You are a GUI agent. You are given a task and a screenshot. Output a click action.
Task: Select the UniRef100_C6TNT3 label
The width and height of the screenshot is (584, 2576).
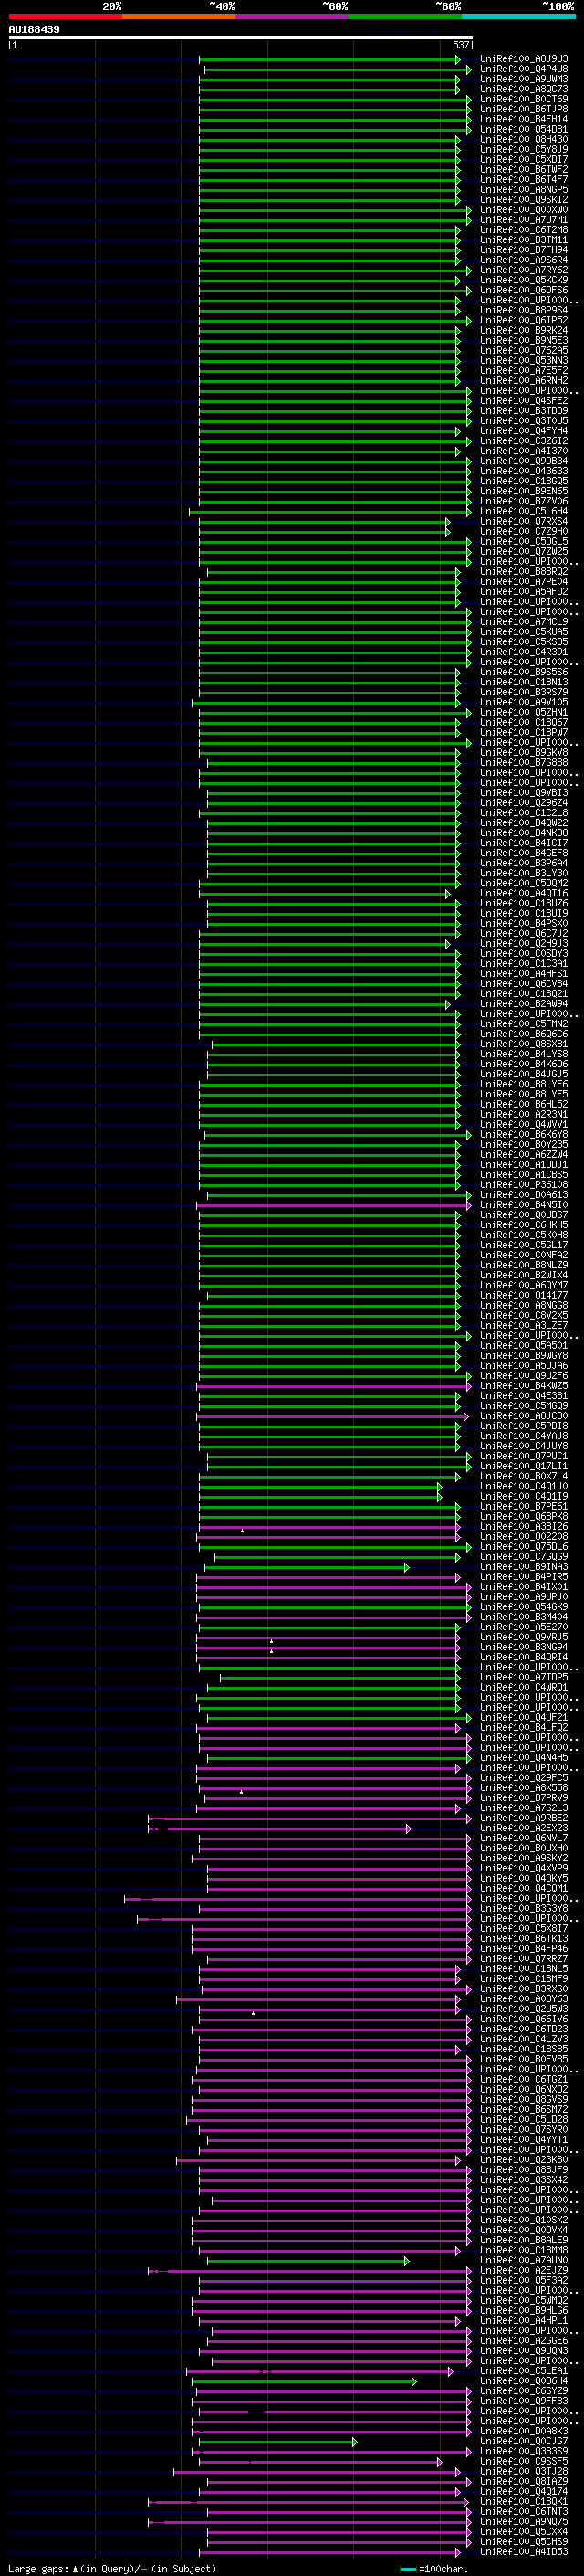(x=524, y=2510)
